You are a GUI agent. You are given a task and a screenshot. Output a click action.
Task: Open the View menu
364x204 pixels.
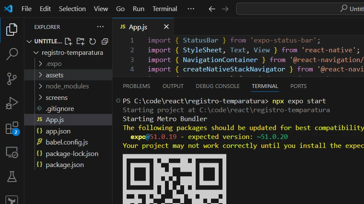101,9
